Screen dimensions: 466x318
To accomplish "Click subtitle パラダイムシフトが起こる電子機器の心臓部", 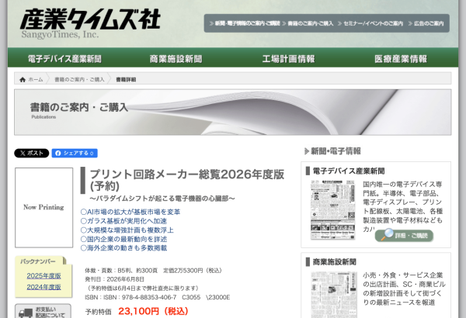I will (x=162, y=199).
